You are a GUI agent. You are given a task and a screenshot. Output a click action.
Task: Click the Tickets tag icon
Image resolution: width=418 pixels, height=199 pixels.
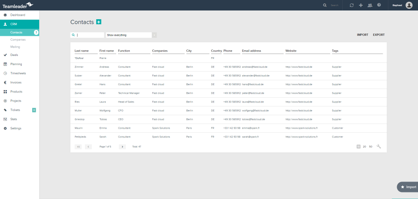5,110
